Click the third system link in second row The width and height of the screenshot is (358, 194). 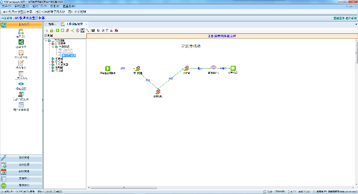point(77,11)
